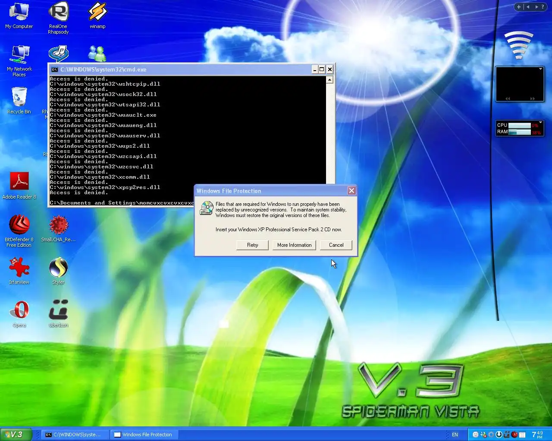Click the Windows File Protection CD icon

click(207, 208)
